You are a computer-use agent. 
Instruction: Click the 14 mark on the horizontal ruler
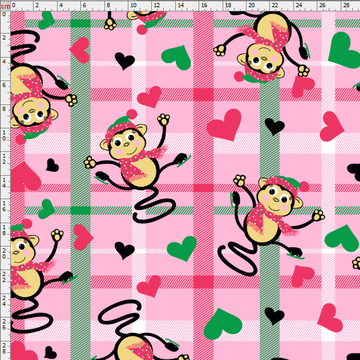point(181,5)
